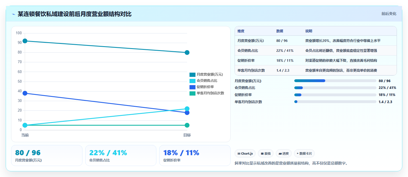Click the 当前 x-axis label
This screenshot has width=408, height=177.
coord(25,135)
